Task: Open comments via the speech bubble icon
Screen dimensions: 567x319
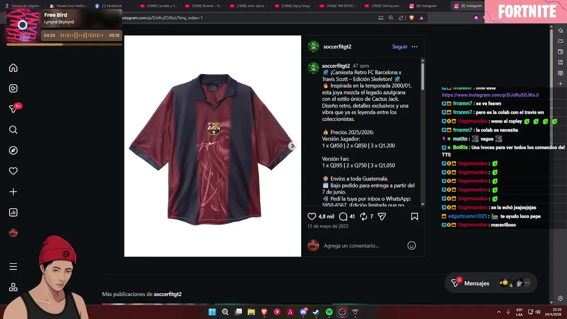Action: 343,216
